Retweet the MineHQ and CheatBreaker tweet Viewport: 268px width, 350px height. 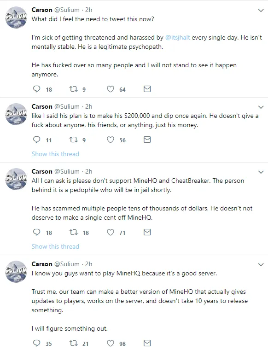coord(73,233)
